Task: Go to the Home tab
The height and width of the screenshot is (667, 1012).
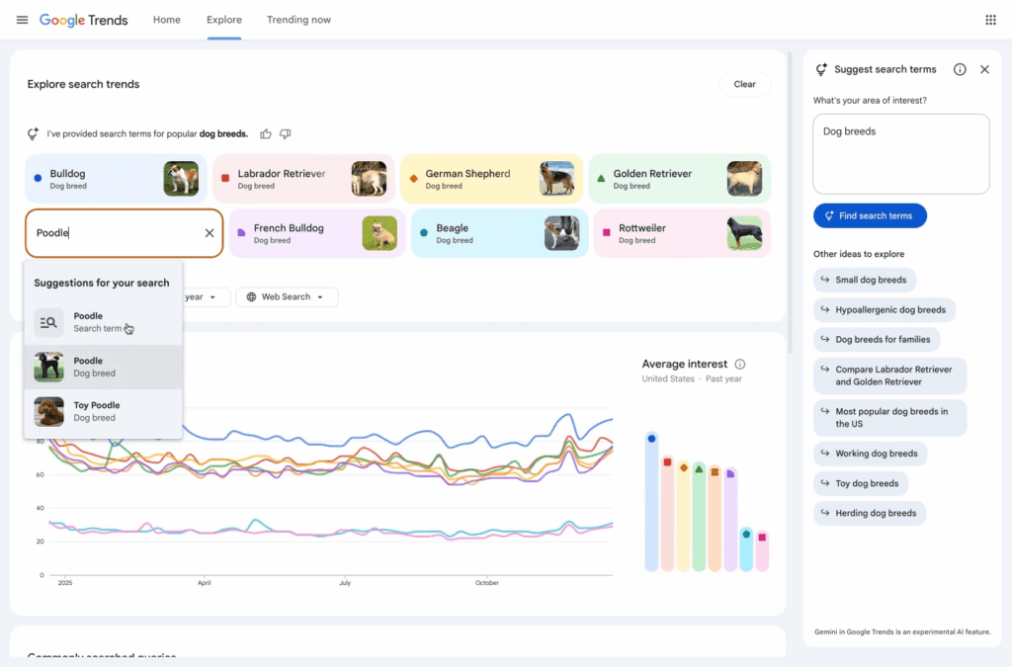Action: tap(167, 20)
